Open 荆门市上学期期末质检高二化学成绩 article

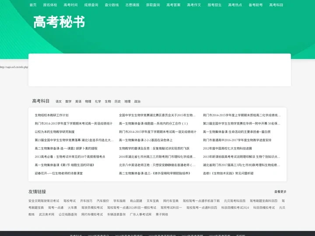point(241,115)
